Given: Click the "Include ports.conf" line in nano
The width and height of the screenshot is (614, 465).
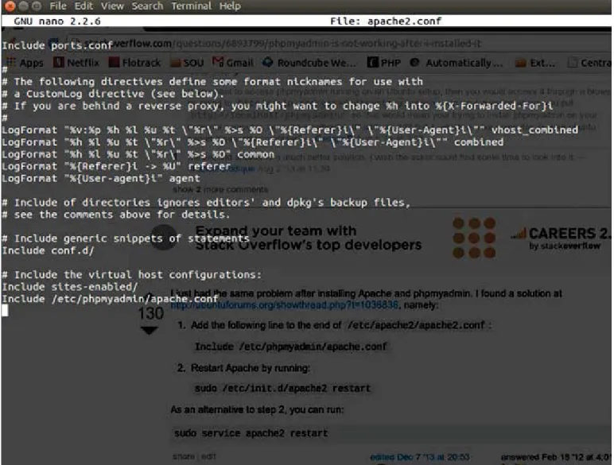Looking at the screenshot, I should tap(57, 45).
